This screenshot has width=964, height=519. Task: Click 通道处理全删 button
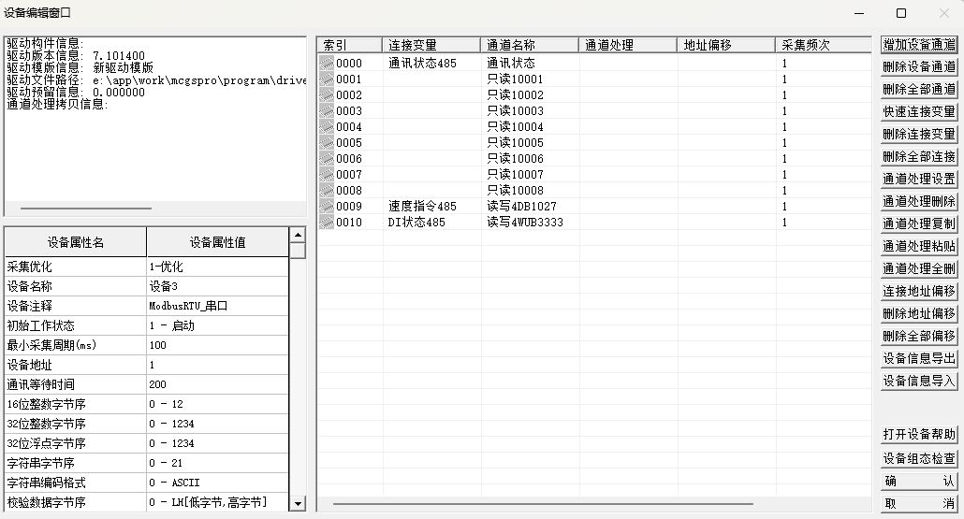click(x=919, y=268)
